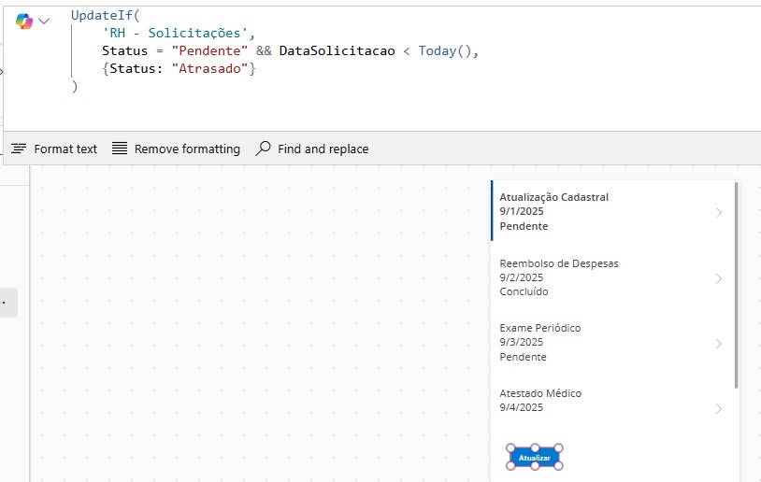Viewport: 761px width, 482px height.
Task: Click the Copilot icon in formula bar
Action: click(x=23, y=21)
